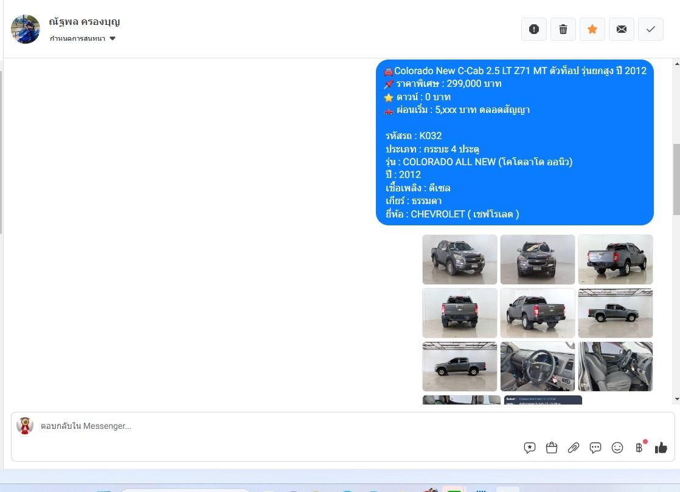
Task: Click the ดาวน์ : 0 บาท line
Action: pos(417,97)
